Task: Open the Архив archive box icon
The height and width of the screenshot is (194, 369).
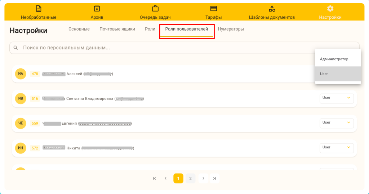Action: (97, 9)
